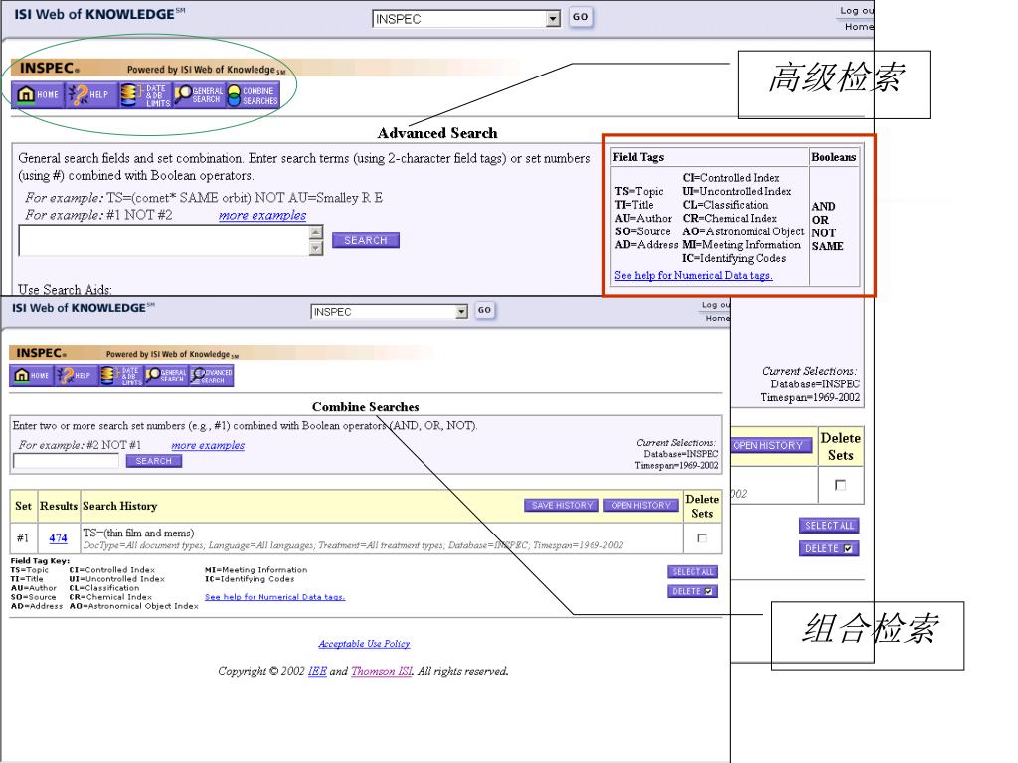Open numerical data tags help under Field Tag Key
Image resolution: width=1018 pixels, height=763 pixels.
[x=274, y=597]
